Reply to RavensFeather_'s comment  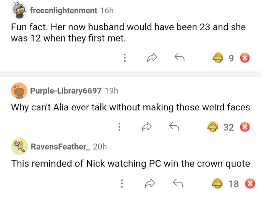(178, 184)
